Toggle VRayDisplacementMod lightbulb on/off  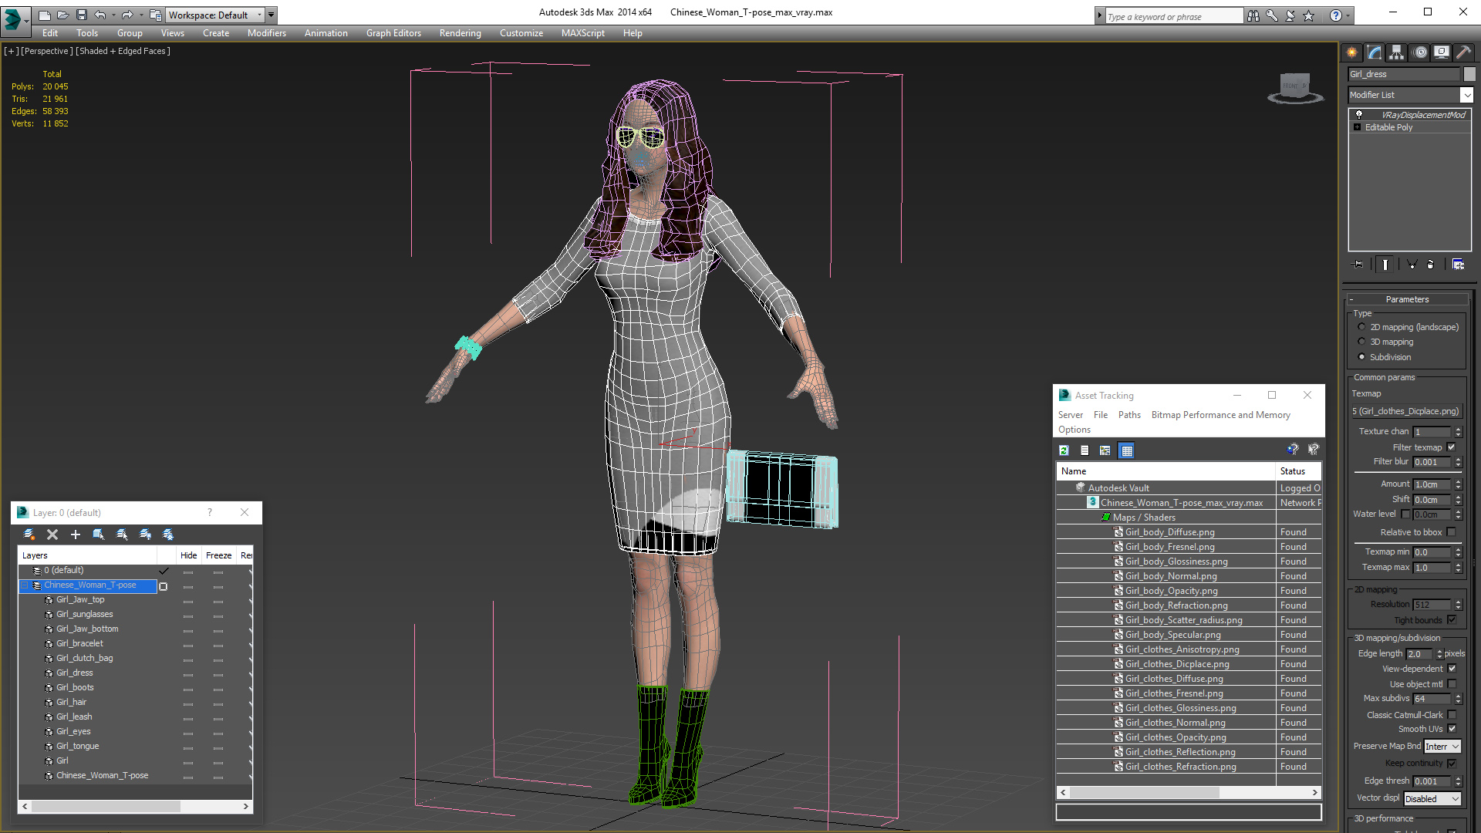point(1359,114)
